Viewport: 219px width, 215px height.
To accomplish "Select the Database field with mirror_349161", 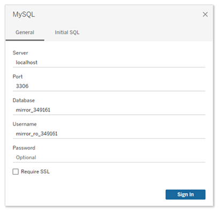I will pyautogui.click(x=109, y=110).
